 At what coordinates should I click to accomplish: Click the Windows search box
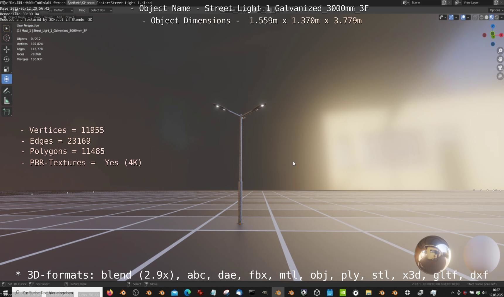click(57, 292)
